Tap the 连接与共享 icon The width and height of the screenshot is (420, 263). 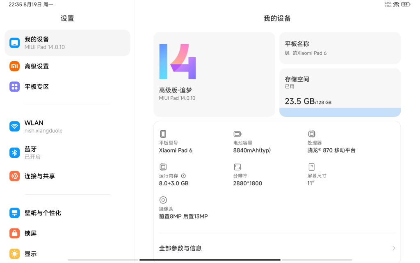click(14, 176)
